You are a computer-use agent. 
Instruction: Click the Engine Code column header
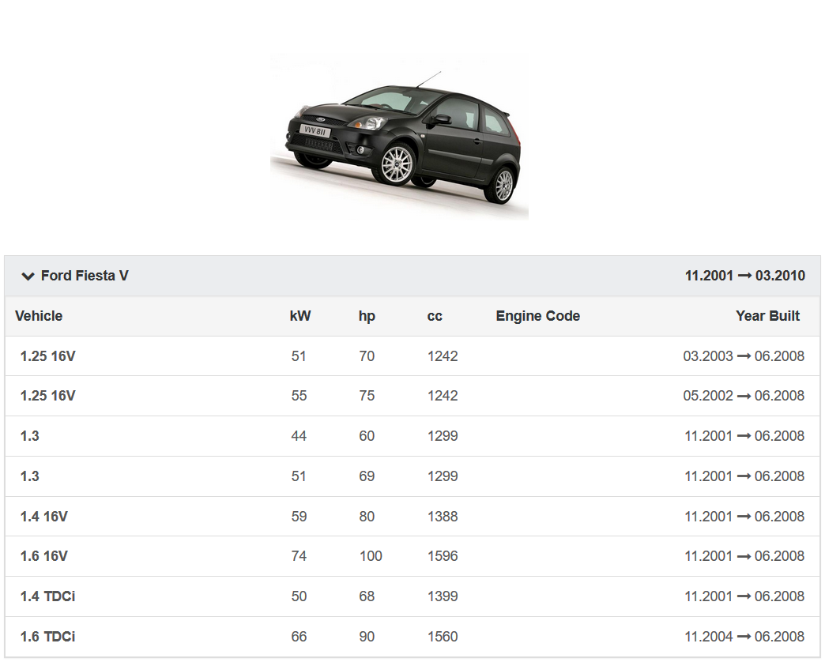click(x=537, y=316)
